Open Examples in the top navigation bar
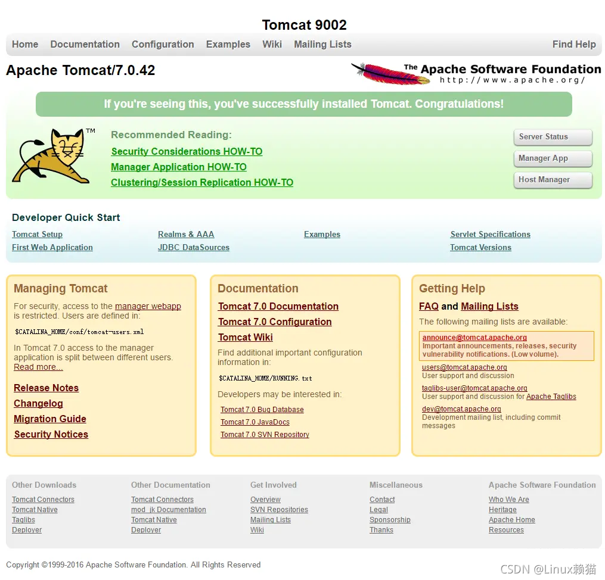The height and width of the screenshot is (580, 605). pos(228,44)
